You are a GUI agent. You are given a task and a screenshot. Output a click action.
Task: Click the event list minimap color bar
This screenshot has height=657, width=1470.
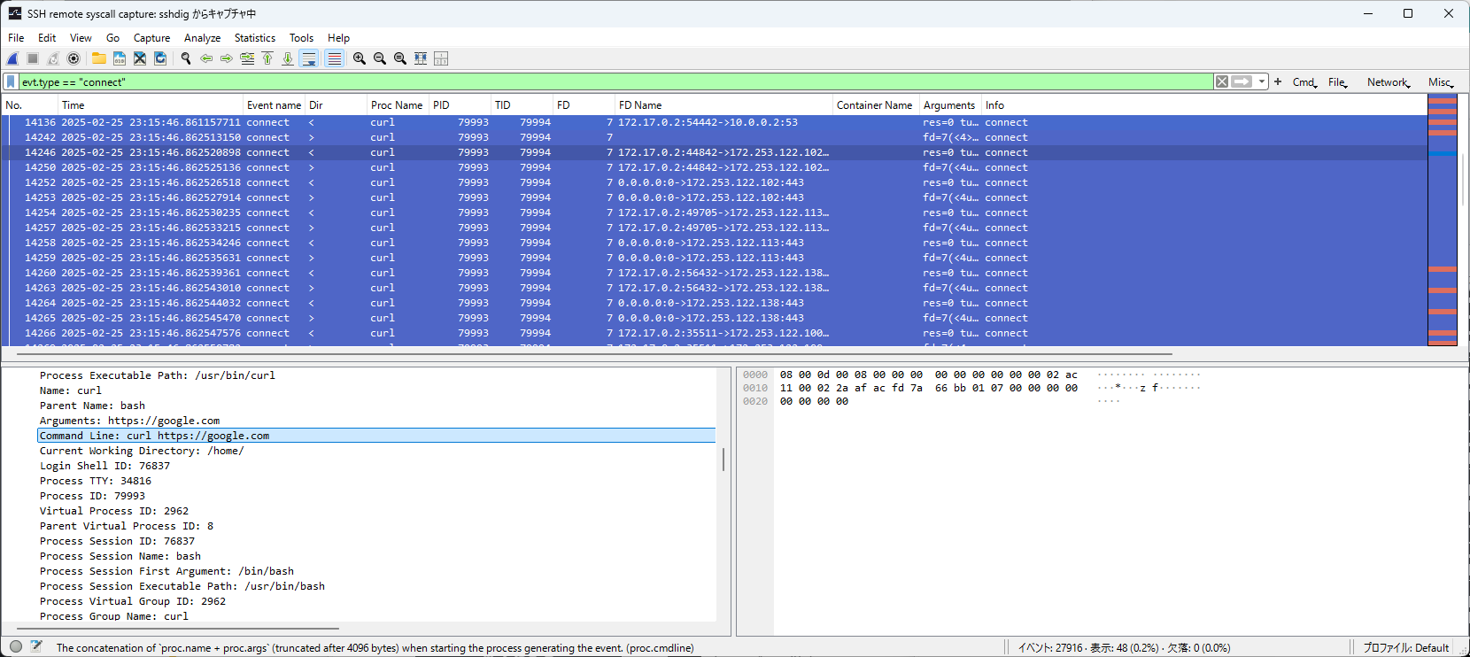(x=1443, y=220)
